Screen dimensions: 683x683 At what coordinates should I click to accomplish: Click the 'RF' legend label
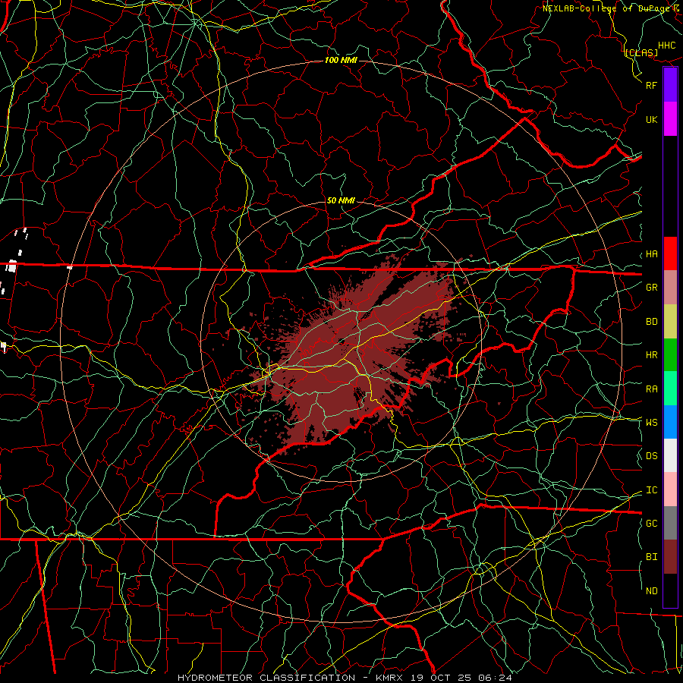point(652,85)
